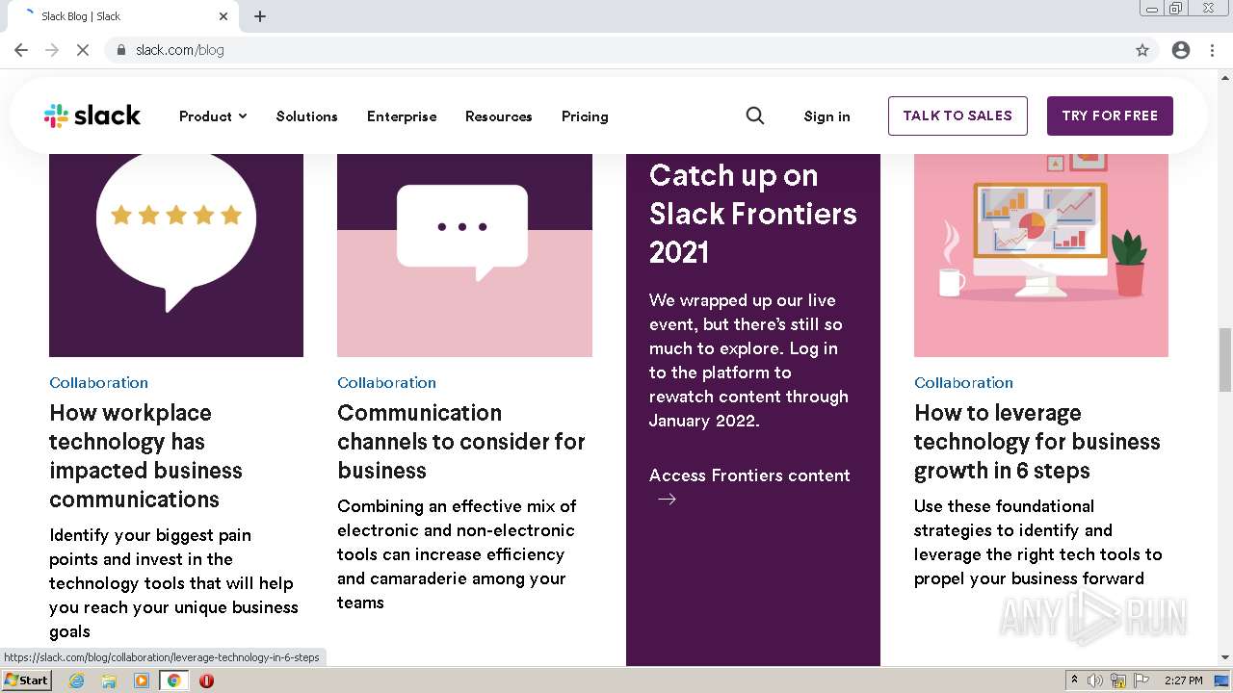
Task: Open the Chrome profile avatar
Action: 1181,50
